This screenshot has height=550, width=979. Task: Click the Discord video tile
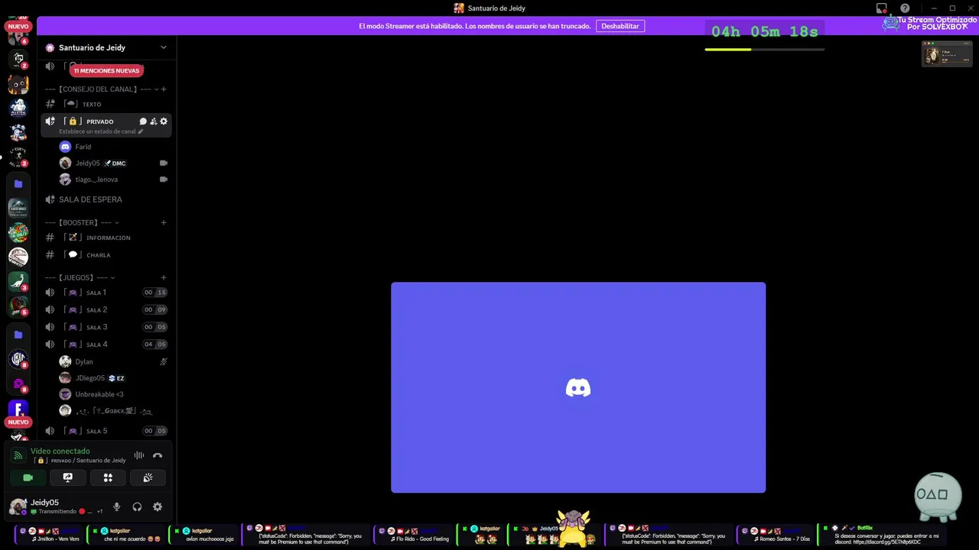(x=578, y=387)
